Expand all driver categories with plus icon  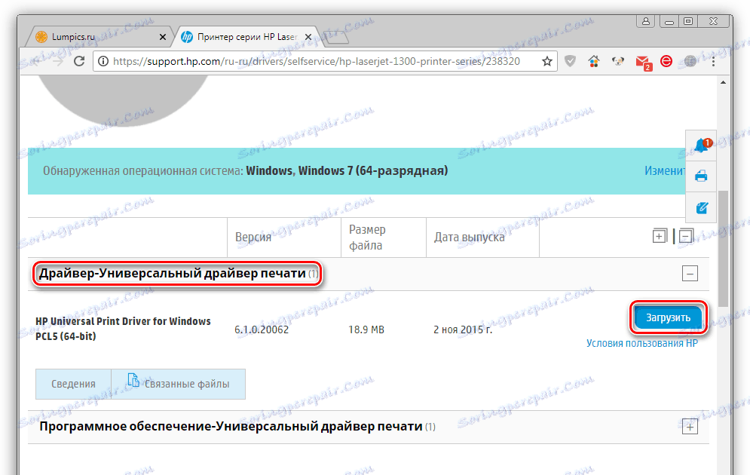pyautogui.click(x=660, y=236)
